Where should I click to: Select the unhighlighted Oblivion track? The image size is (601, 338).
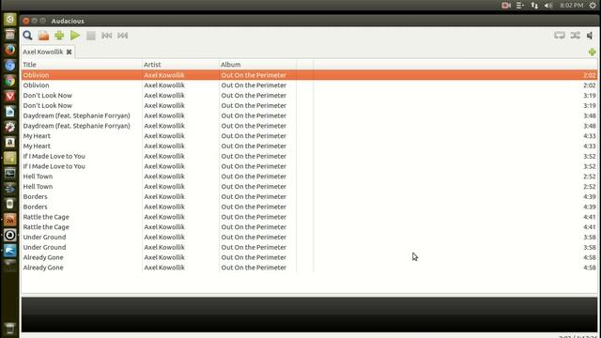tap(309, 85)
